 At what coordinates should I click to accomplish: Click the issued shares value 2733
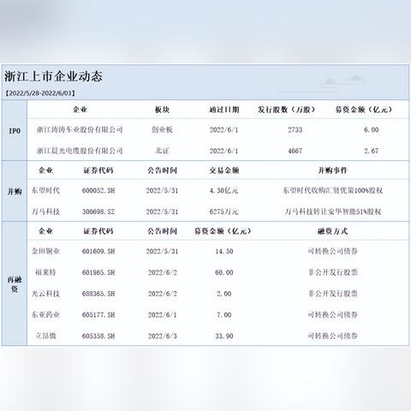(x=295, y=130)
